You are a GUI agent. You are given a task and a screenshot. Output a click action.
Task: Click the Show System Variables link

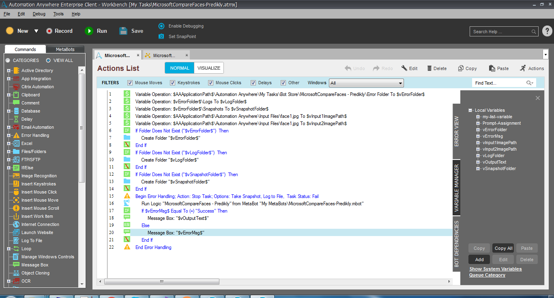(x=495, y=269)
